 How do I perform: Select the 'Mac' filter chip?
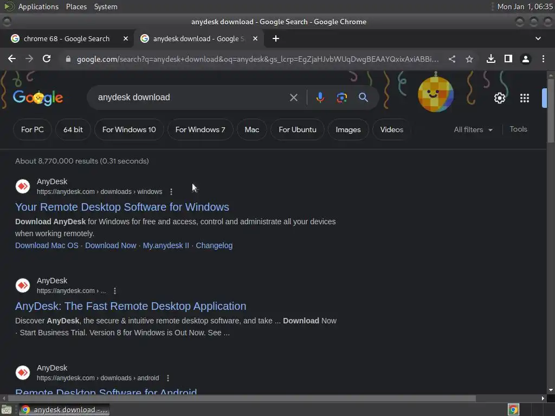pos(251,130)
